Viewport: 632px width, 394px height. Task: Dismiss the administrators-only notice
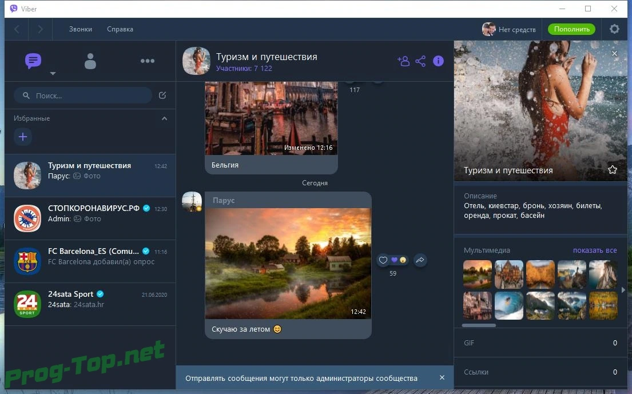click(x=442, y=377)
